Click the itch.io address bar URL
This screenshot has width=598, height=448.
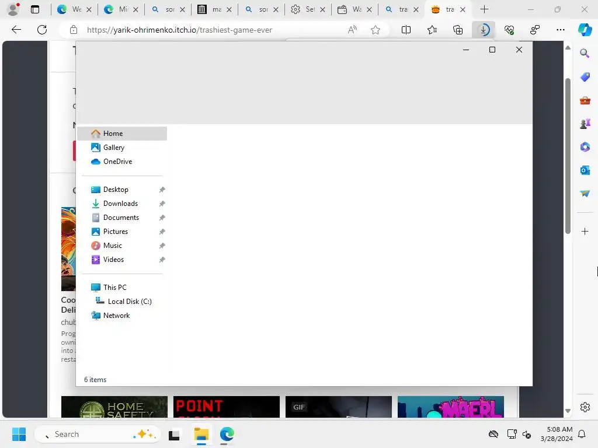[180, 30]
